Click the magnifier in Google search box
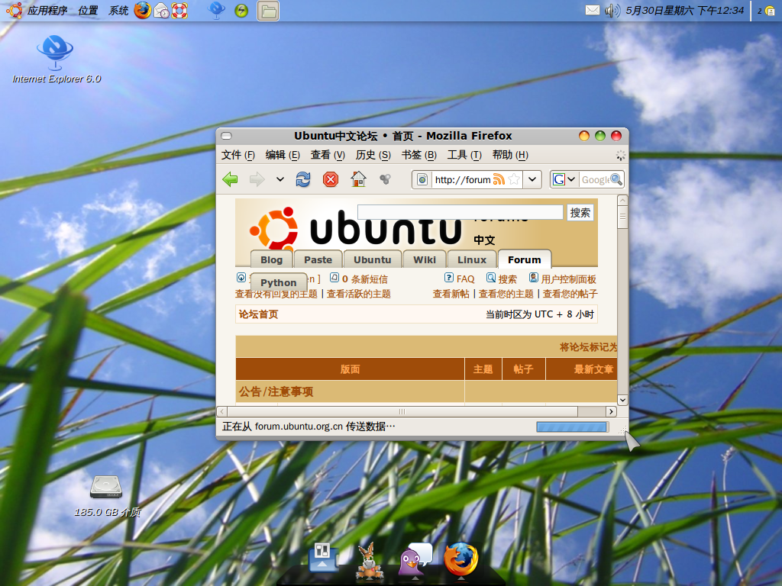The width and height of the screenshot is (782, 586). tap(616, 179)
